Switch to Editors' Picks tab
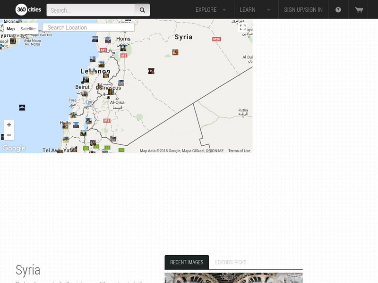Screen dimensions: 378x283 231,262
